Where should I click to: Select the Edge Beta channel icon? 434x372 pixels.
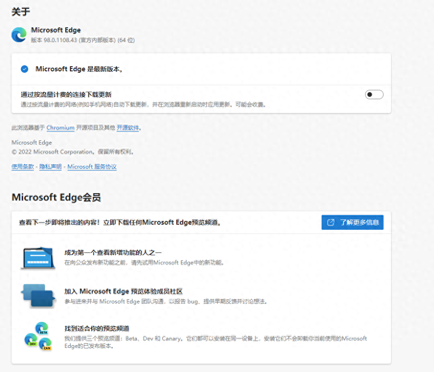click(41, 328)
